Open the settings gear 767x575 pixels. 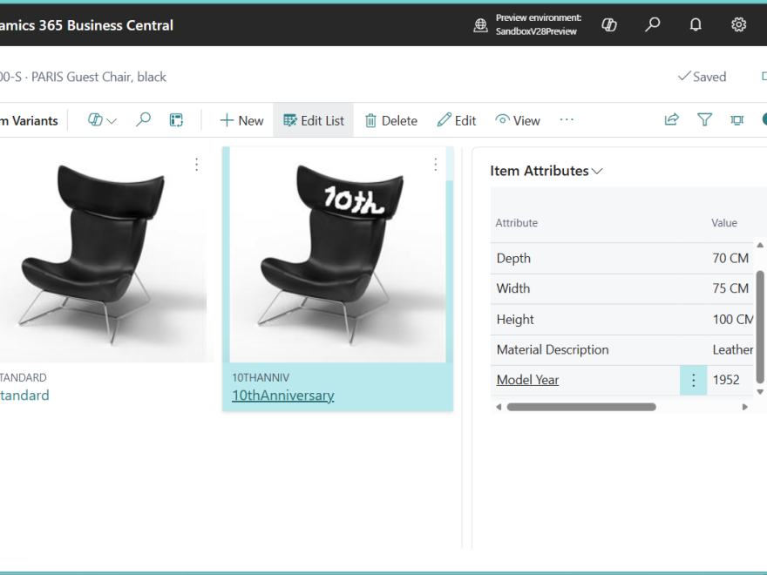(738, 25)
